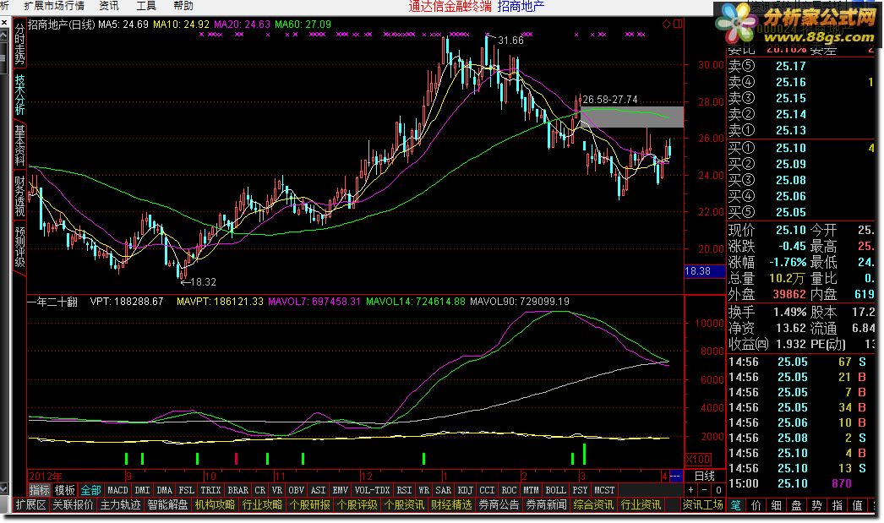Select the 势 tab in quote panel

pos(817,505)
